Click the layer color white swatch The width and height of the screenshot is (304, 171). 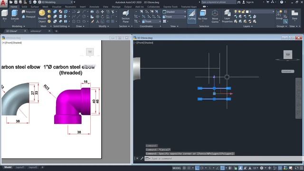(247, 12)
